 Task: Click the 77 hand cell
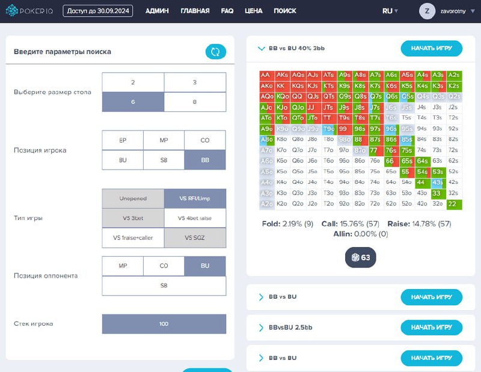tap(376, 150)
